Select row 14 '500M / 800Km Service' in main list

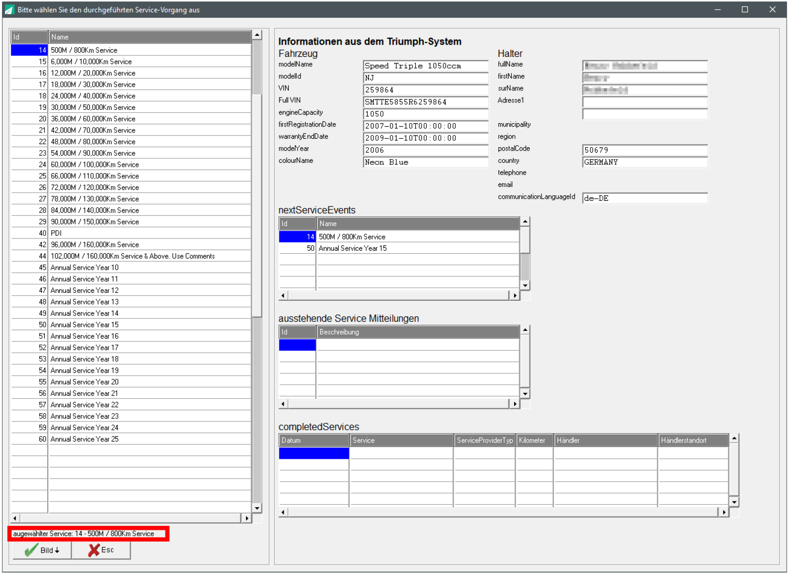131,50
